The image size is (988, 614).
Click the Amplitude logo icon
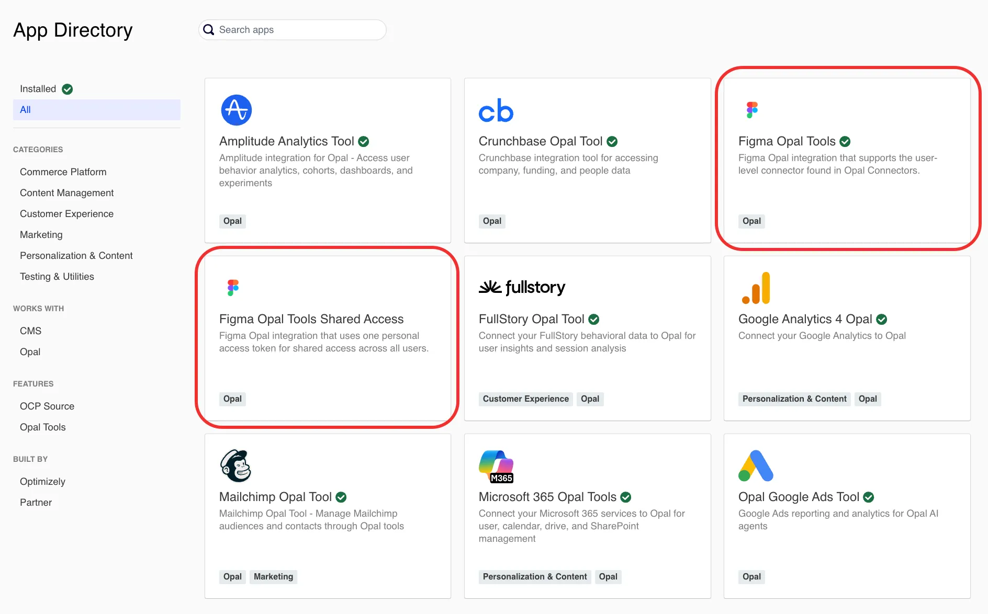coord(237,110)
